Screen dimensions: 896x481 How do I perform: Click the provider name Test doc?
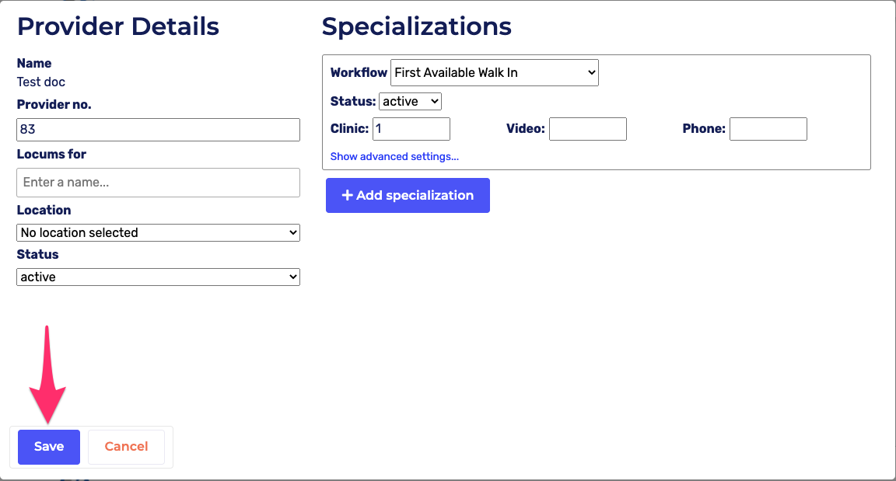pyautogui.click(x=41, y=82)
